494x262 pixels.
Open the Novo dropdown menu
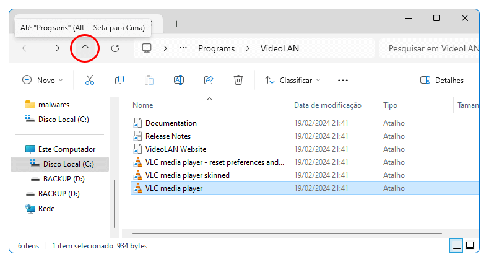pos(43,81)
